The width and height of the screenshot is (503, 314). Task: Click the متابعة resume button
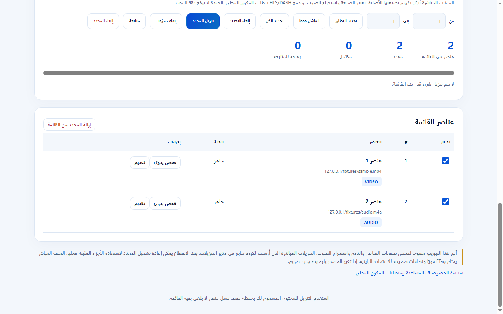pos(134,21)
